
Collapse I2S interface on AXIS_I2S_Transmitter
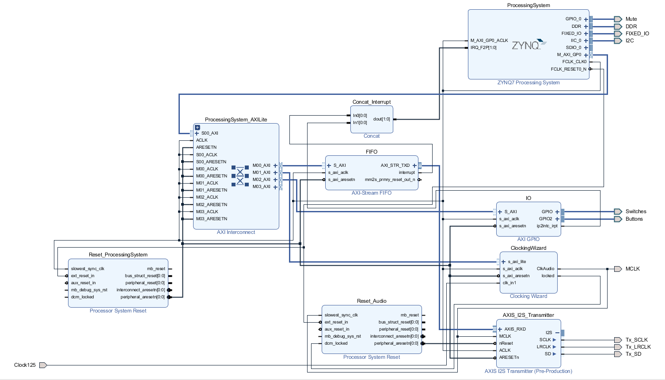pos(557,333)
